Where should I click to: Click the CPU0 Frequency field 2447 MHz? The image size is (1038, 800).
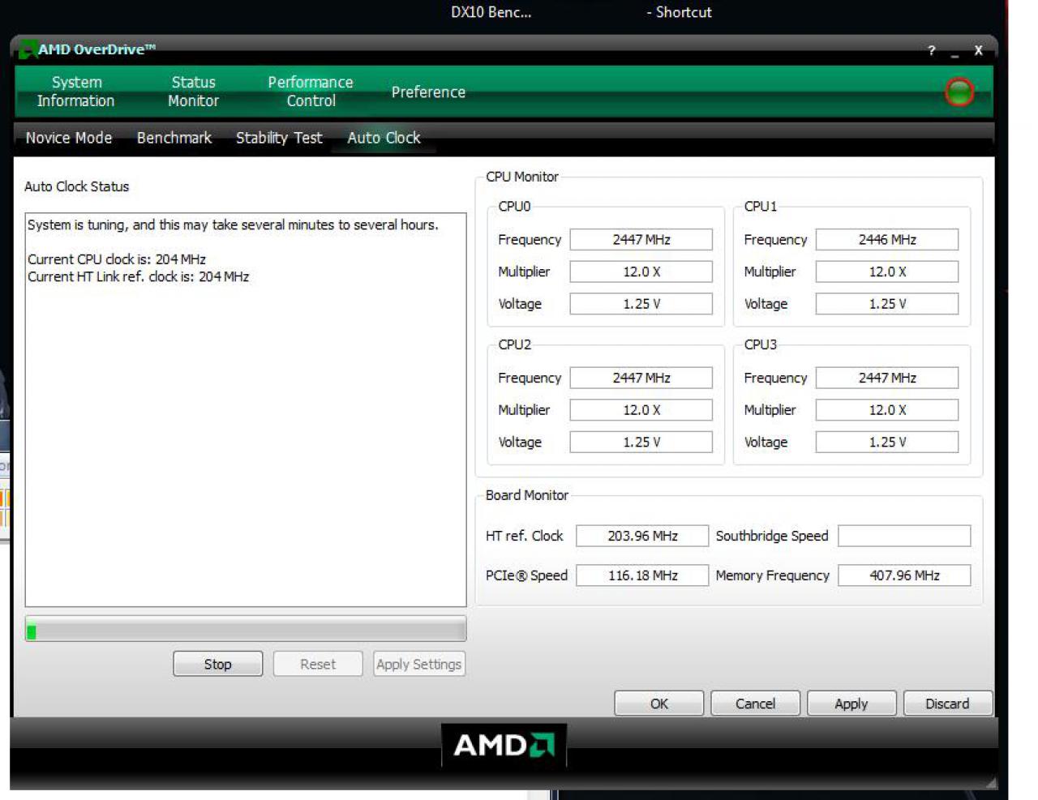(x=641, y=240)
